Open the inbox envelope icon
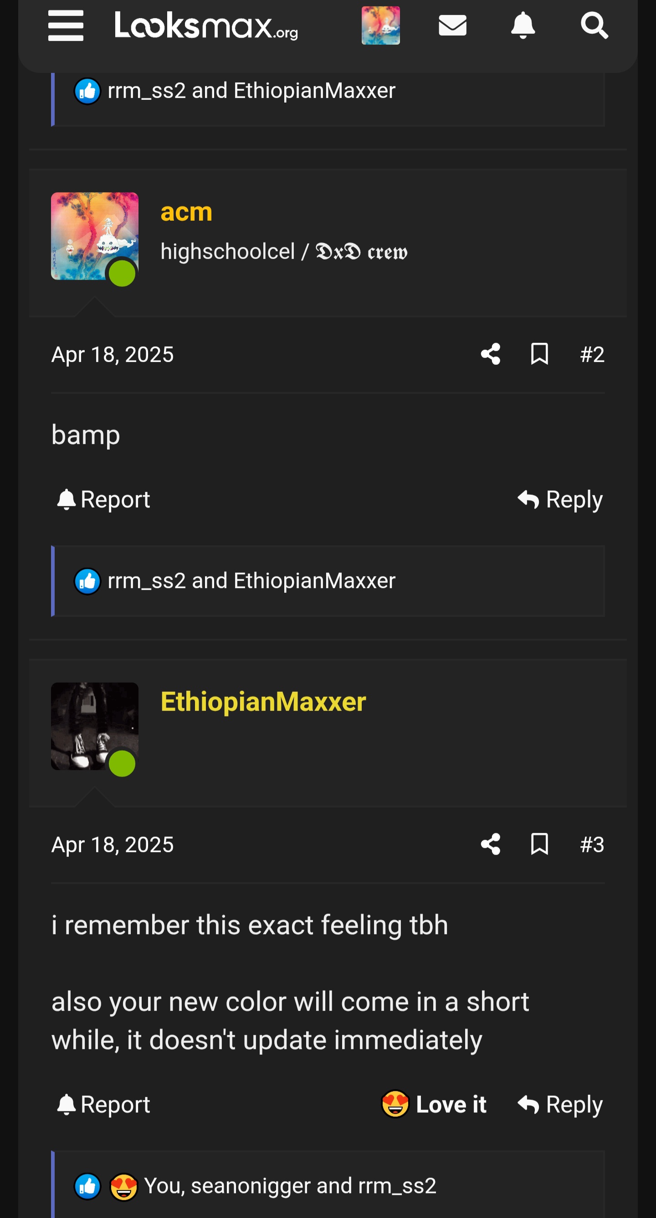 point(452,25)
